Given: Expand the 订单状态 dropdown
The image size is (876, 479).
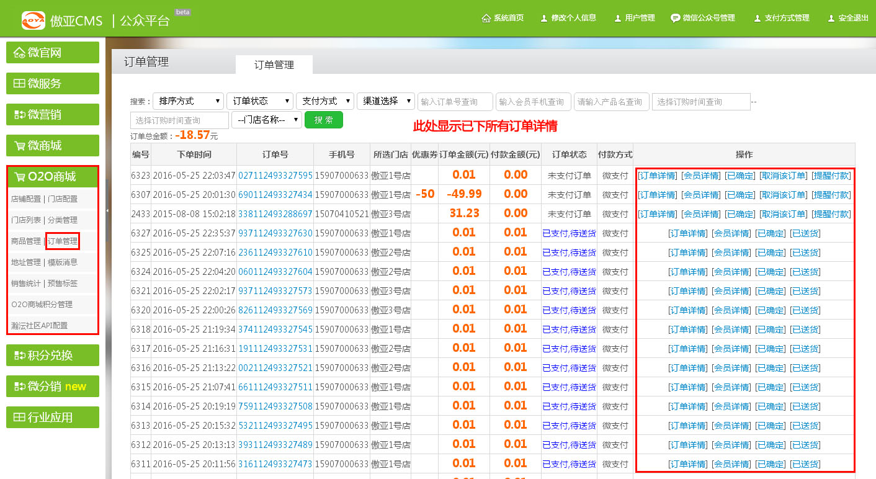Looking at the screenshot, I should (x=259, y=101).
